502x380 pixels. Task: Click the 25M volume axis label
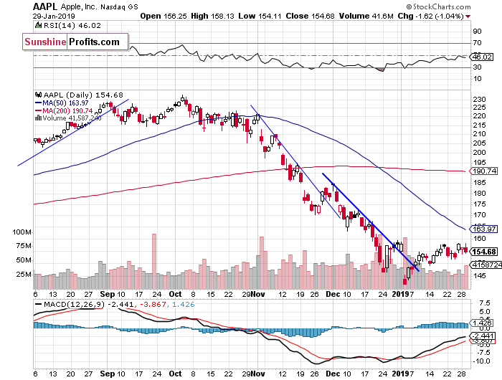[24, 275]
